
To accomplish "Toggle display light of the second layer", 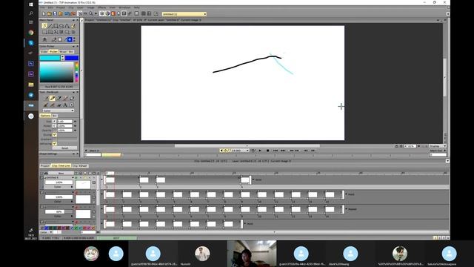I will pos(76,193).
